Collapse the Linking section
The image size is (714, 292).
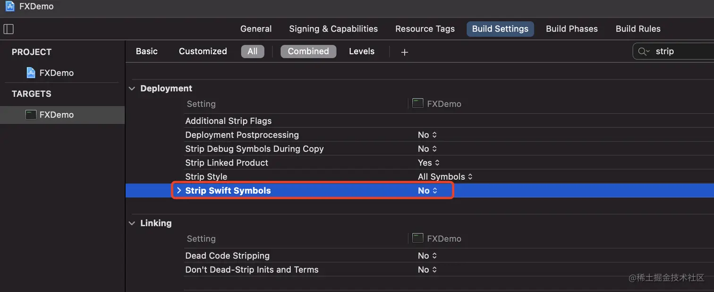(132, 224)
